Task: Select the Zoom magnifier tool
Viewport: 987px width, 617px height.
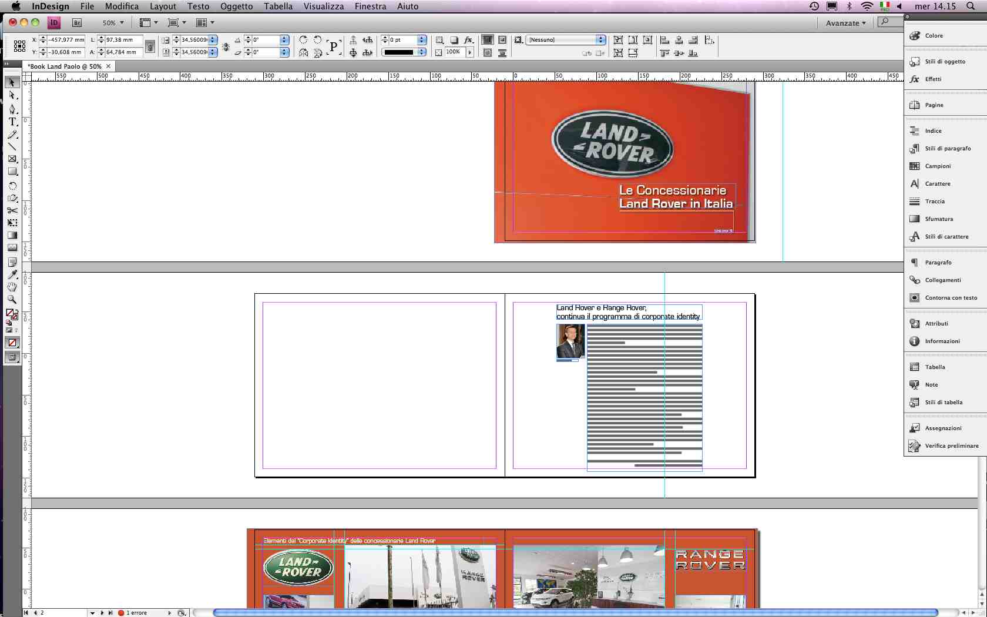Action: pyautogui.click(x=12, y=299)
